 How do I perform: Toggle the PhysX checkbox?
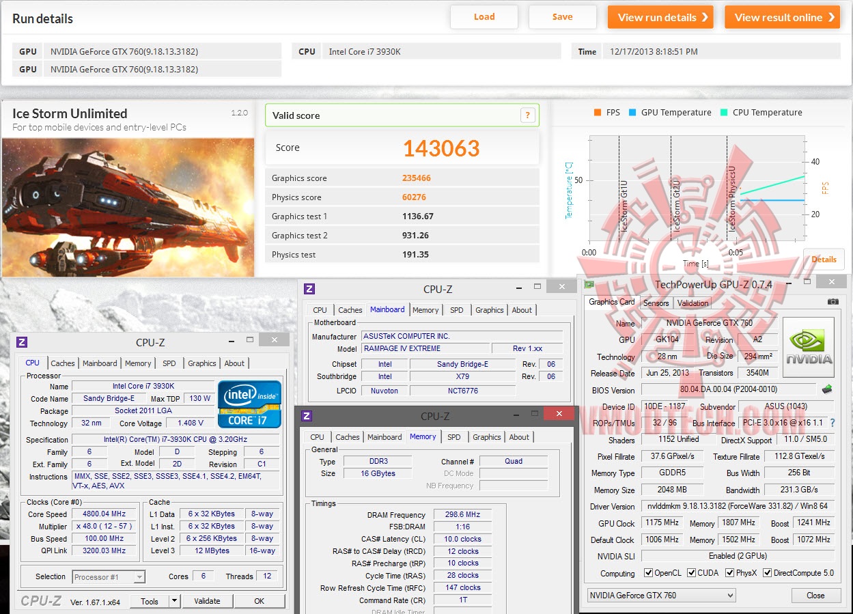pyautogui.click(x=730, y=573)
